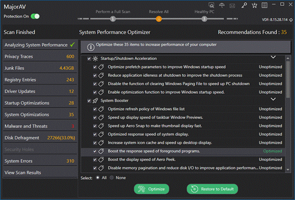The image size is (295, 200).
Task: Click the VDF: 8.15.28.114 version text
Action: (x=275, y=20)
